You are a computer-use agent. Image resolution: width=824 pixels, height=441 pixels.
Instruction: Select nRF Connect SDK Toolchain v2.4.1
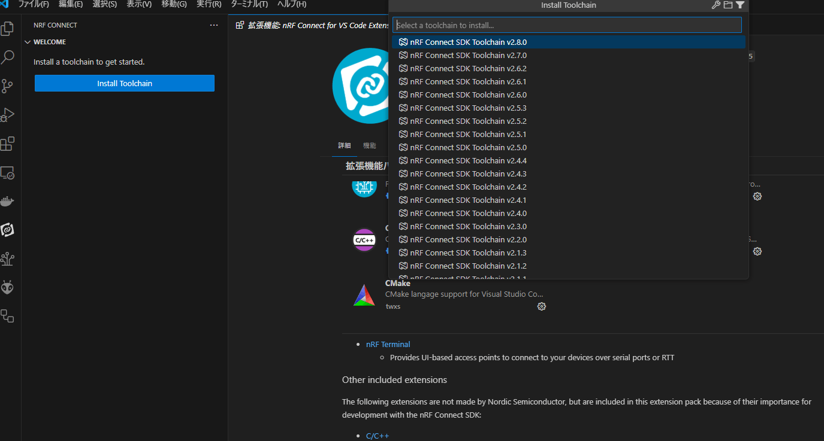[x=568, y=200]
